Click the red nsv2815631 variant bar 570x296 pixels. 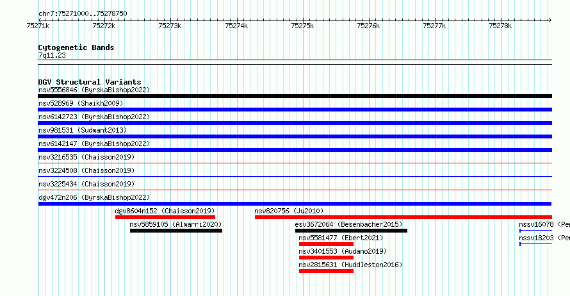coord(326,271)
